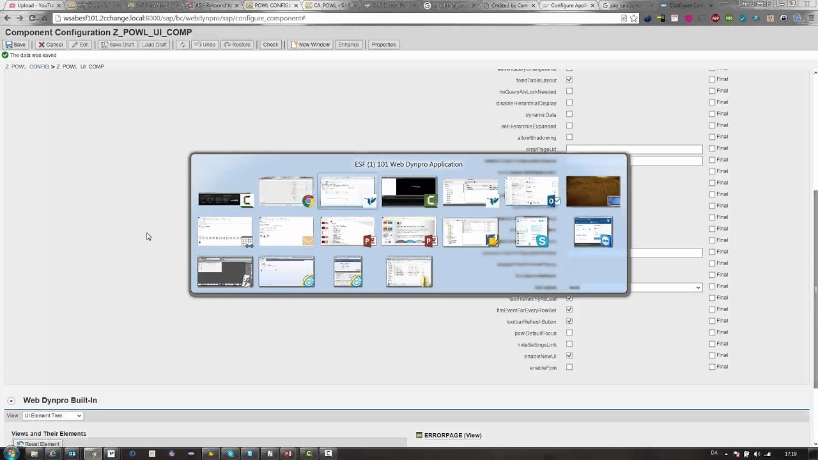Open a New Window from the toolbar

(310, 45)
